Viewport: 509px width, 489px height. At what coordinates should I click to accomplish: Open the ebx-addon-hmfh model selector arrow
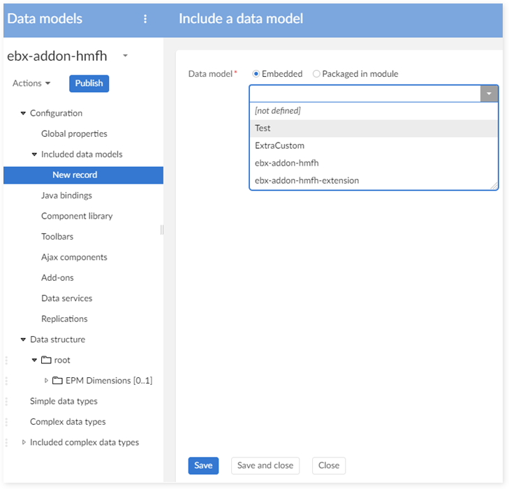[x=125, y=56]
